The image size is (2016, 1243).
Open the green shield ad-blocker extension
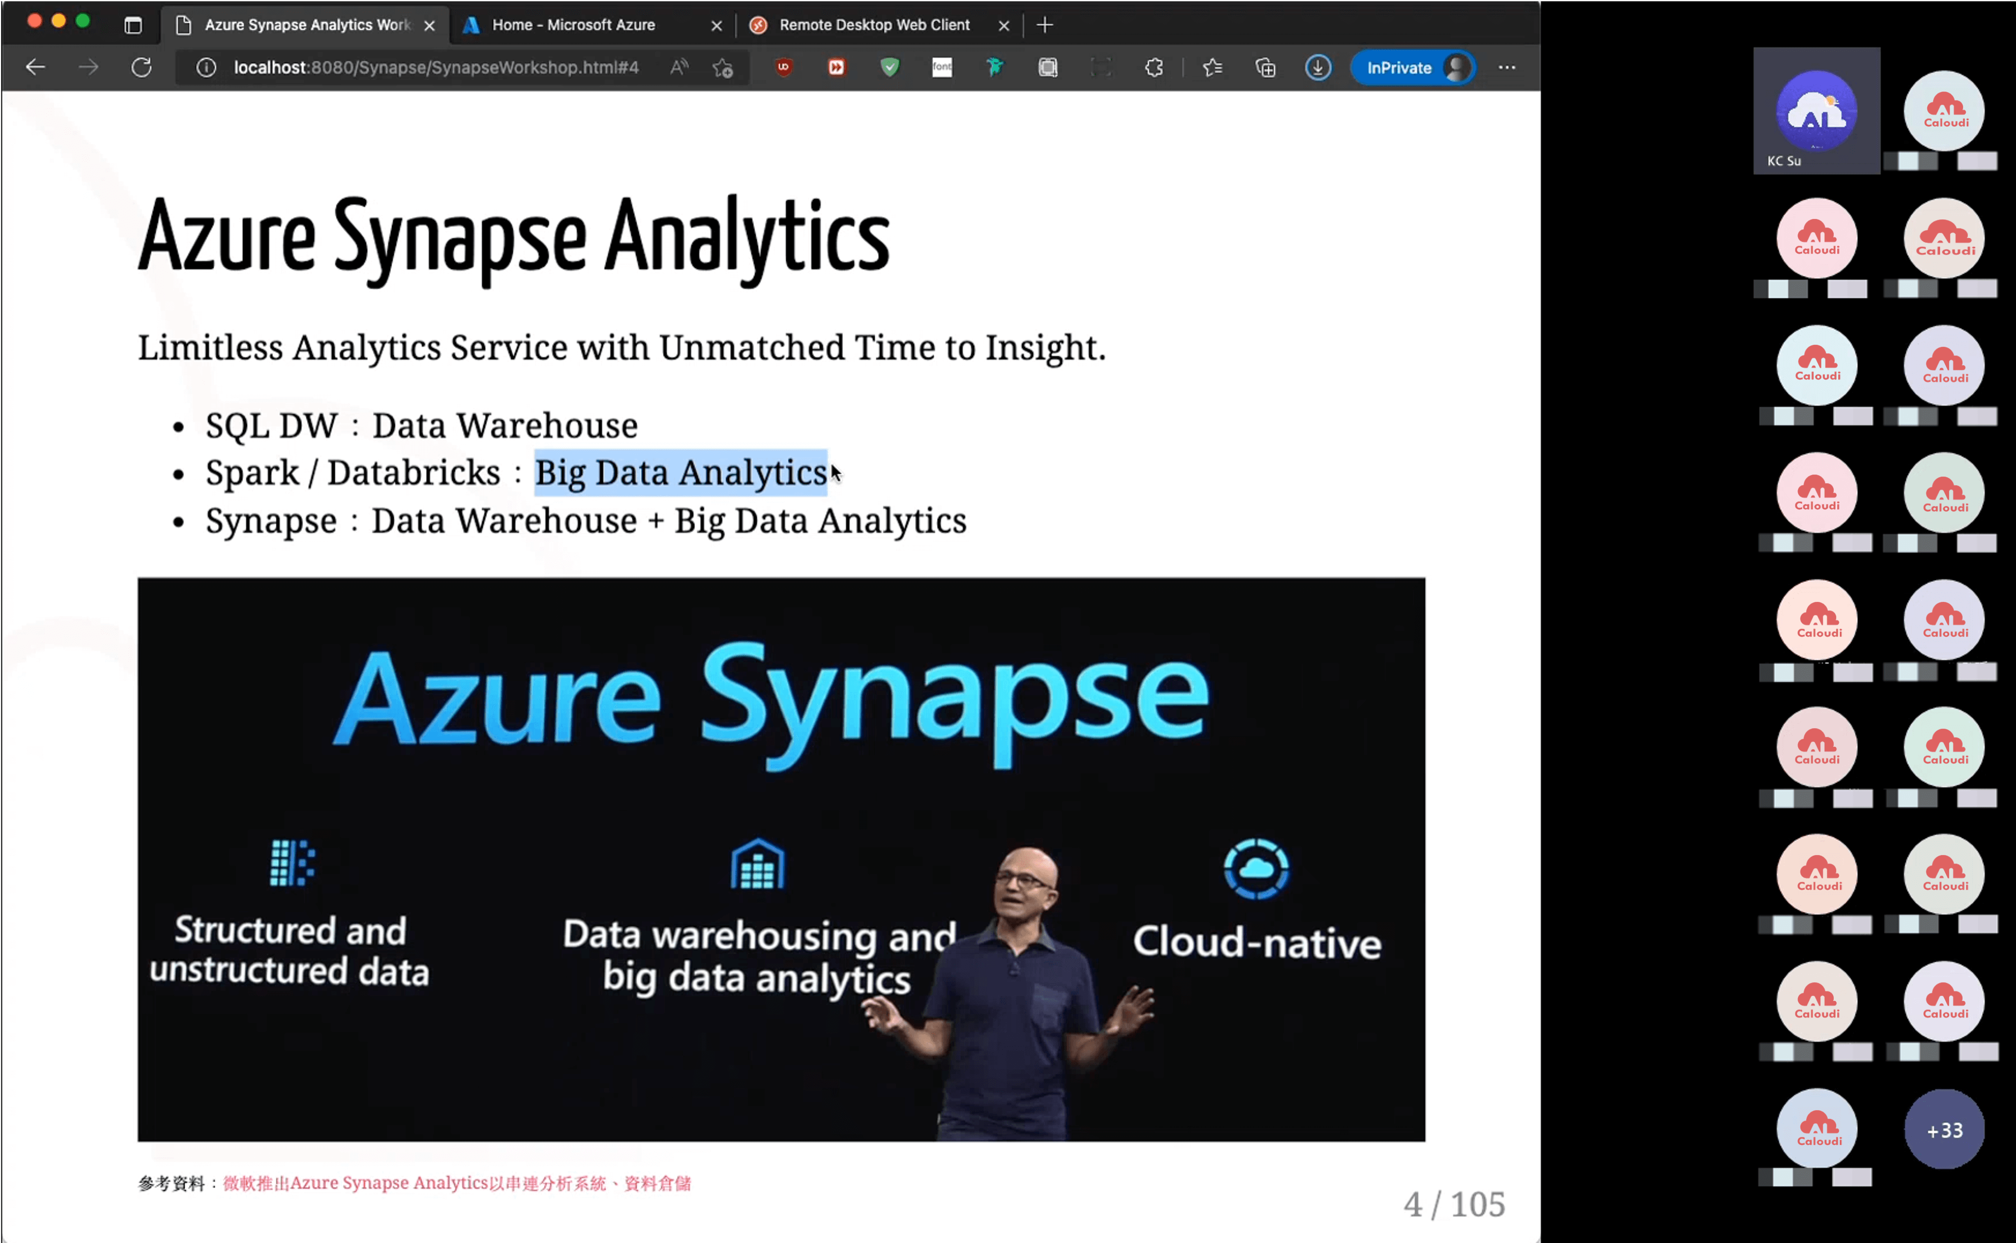point(889,67)
